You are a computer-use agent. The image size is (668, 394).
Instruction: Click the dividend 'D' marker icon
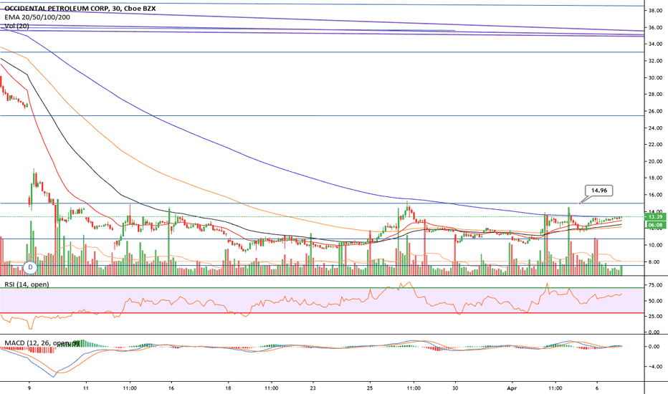[x=30, y=267]
